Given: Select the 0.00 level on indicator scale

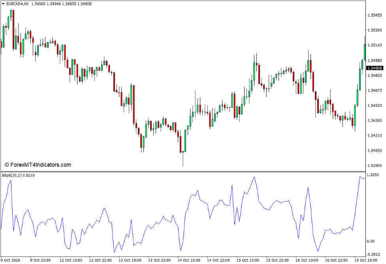Looking at the screenshot, I should 370,241.
